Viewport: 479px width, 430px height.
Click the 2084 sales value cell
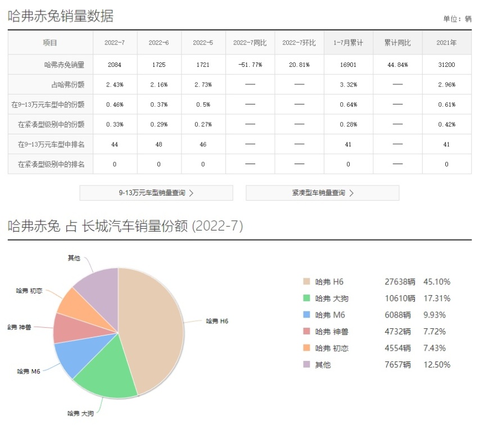115,65
